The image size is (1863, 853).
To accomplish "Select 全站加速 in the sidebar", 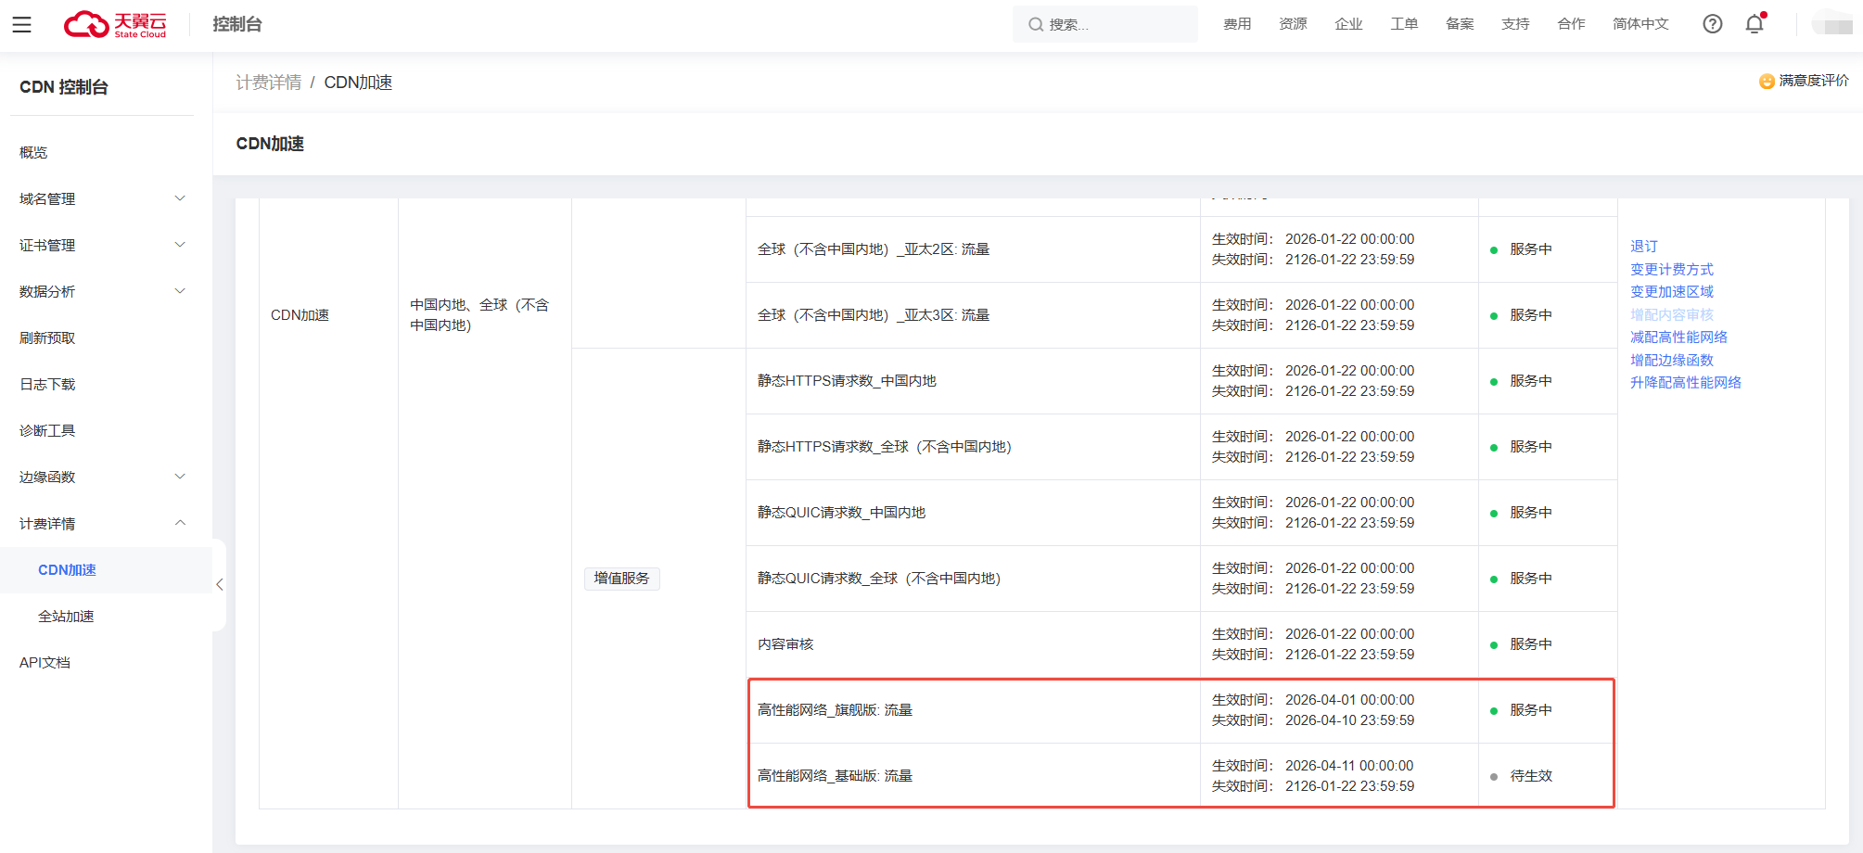I will [x=66, y=616].
